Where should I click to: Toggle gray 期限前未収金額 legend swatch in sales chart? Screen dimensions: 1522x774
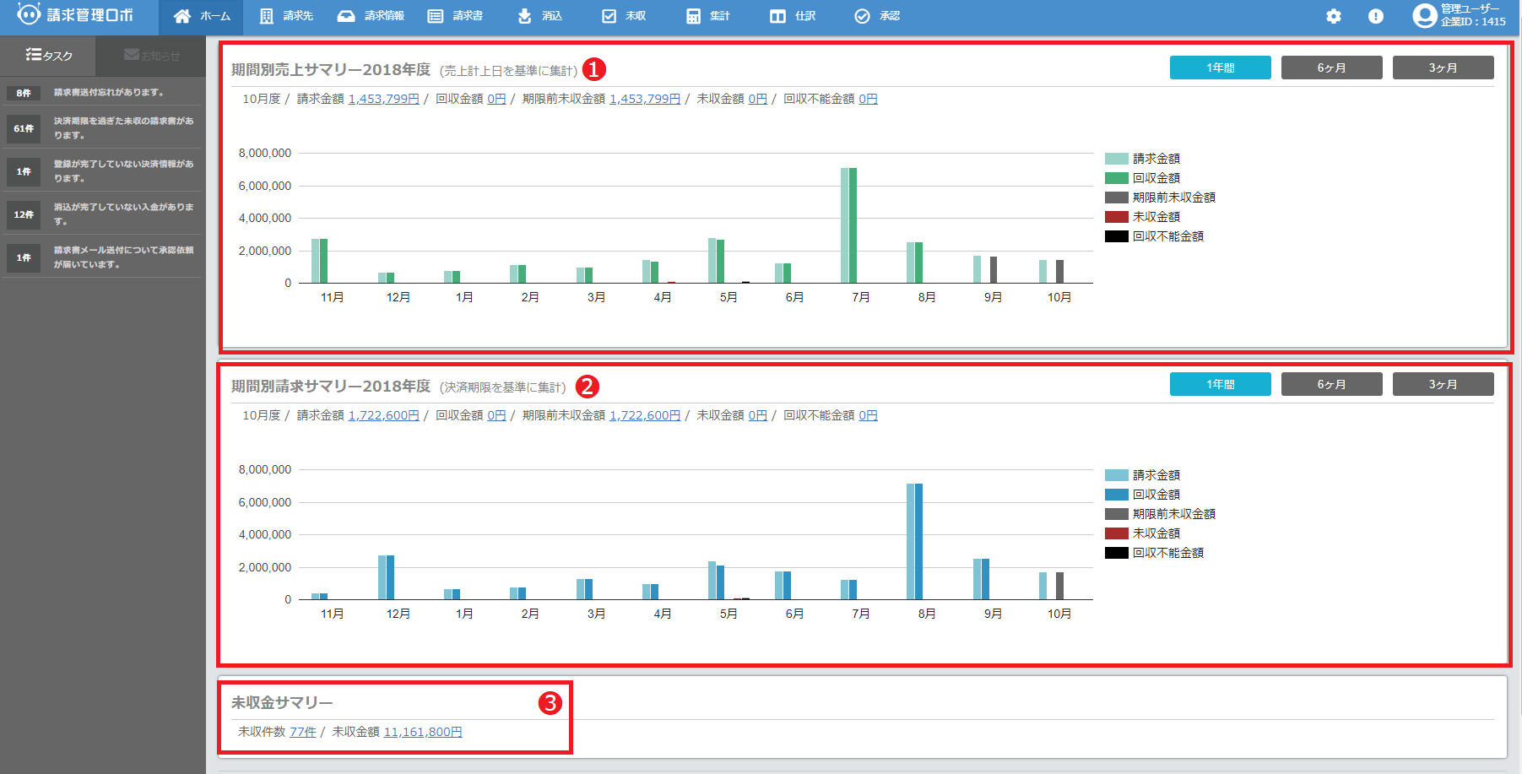coord(1117,198)
